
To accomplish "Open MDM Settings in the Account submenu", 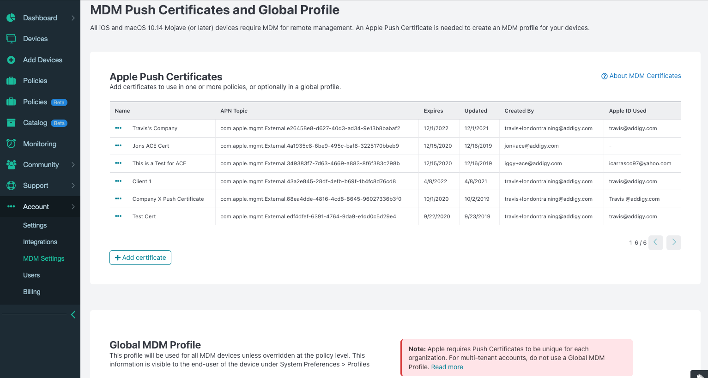I will [44, 258].
